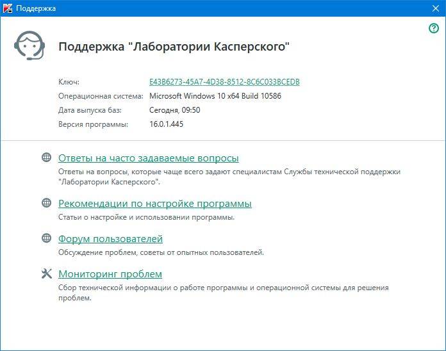Select the version number 16.0.1.445
The image size is (446, 351).
167,124
